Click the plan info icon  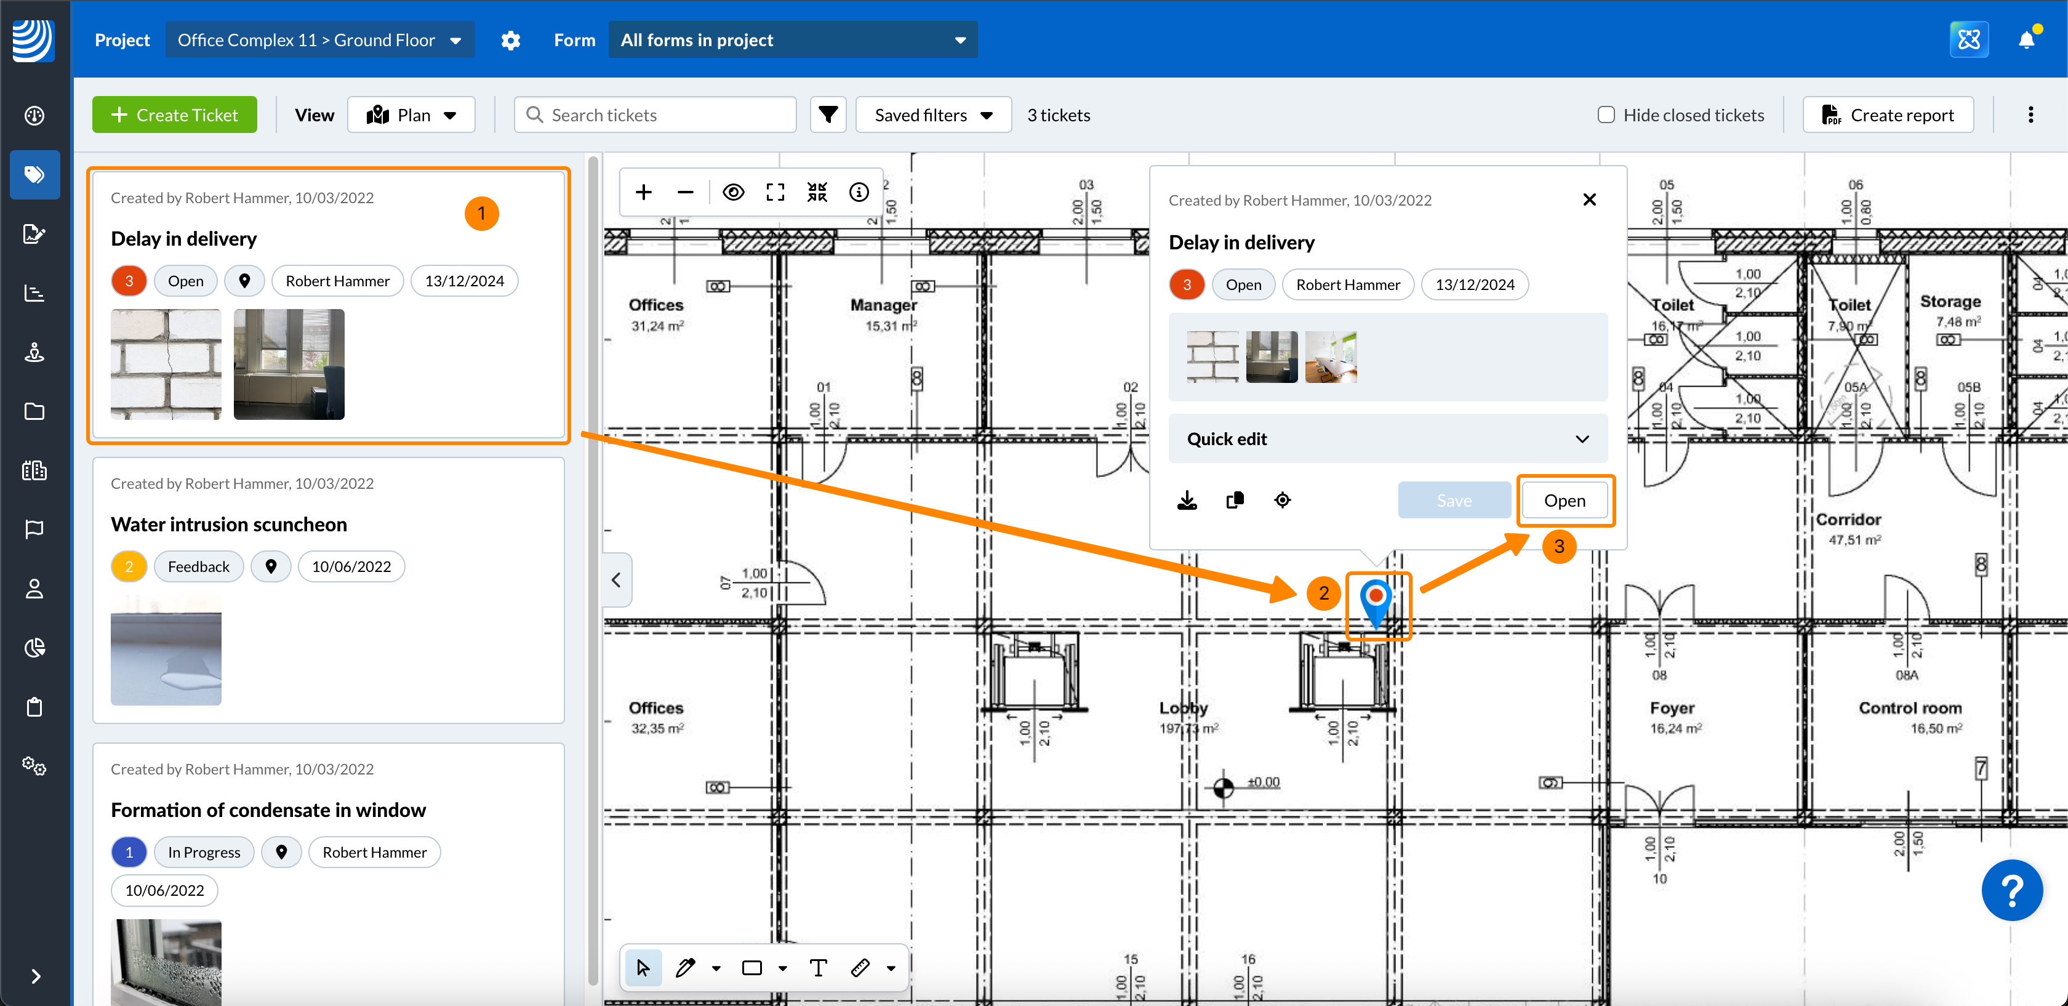[858, 192]
